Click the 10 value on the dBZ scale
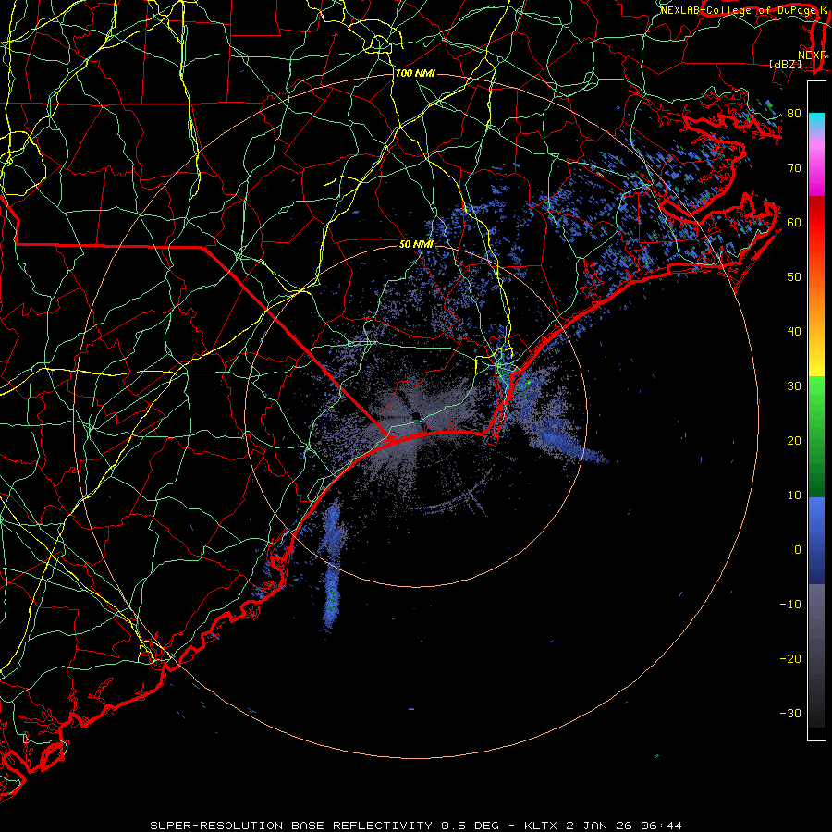Viewport: 832px width, 832px height. point(794,496)
